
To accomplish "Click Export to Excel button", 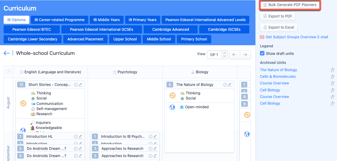I will [x=279, y=27].
